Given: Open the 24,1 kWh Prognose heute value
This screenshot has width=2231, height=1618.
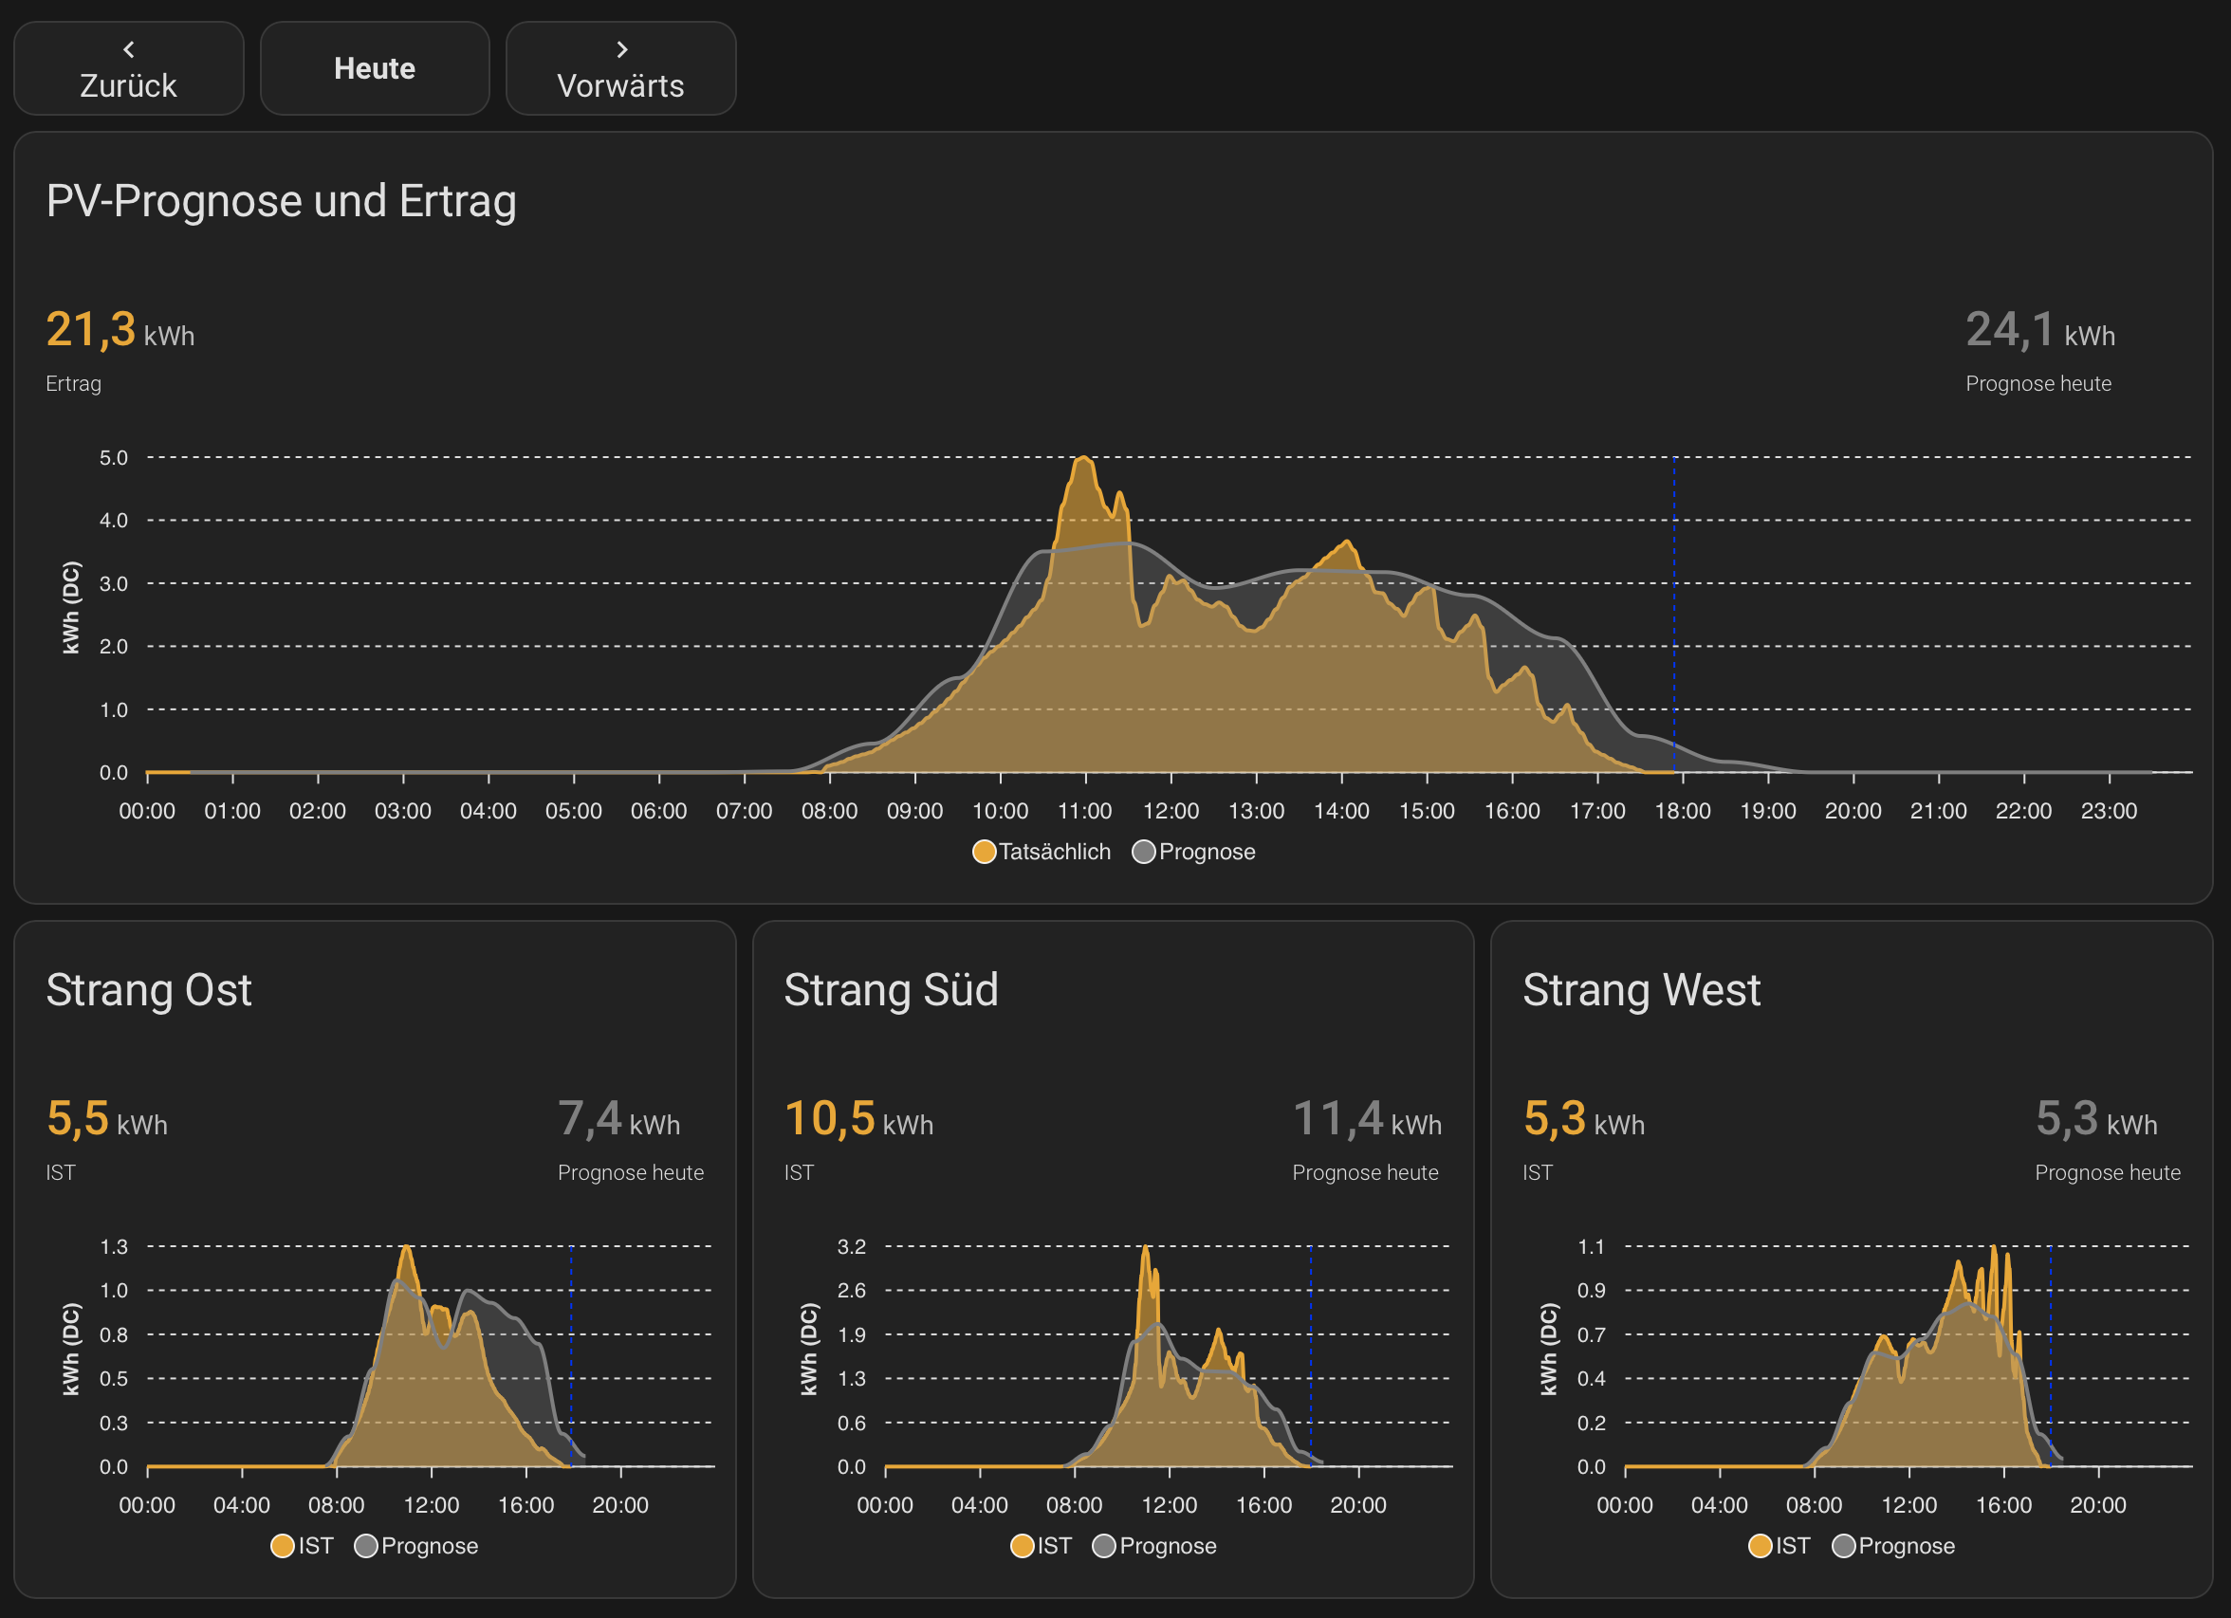Looking at the screenshot, I should point(2010,329).
